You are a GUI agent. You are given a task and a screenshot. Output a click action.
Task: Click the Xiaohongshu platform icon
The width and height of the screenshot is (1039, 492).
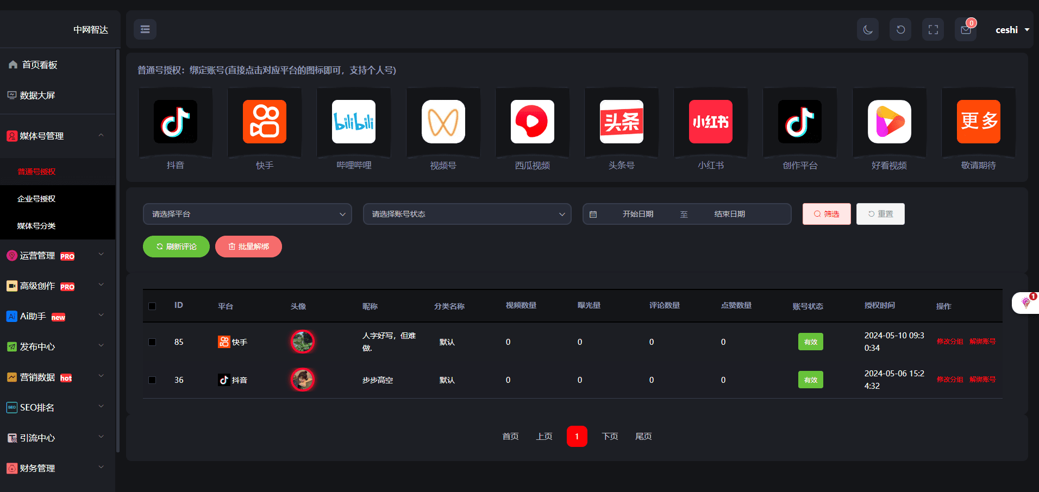point(710,122)
